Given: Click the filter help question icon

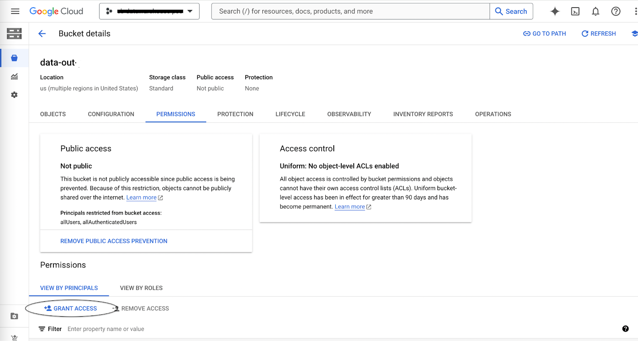Looking at the screenshot, I should tap(625, 329).
